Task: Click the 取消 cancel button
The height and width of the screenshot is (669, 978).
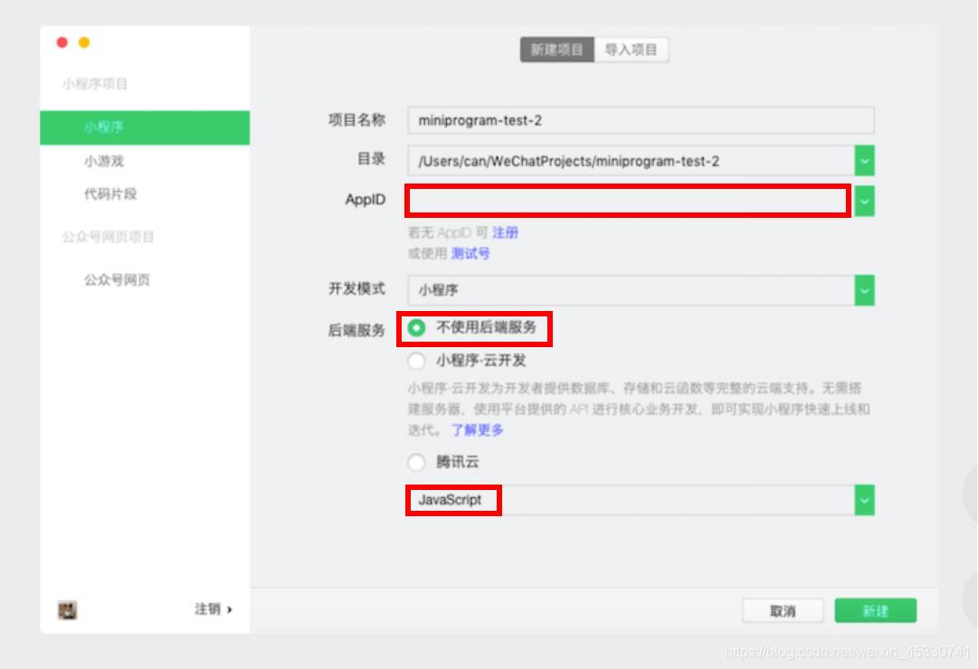Action: (x=783, y=610)
